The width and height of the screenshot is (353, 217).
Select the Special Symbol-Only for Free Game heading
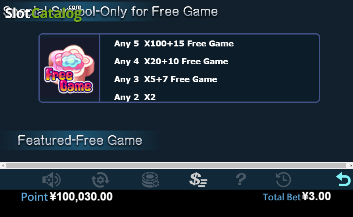(110, 12)
